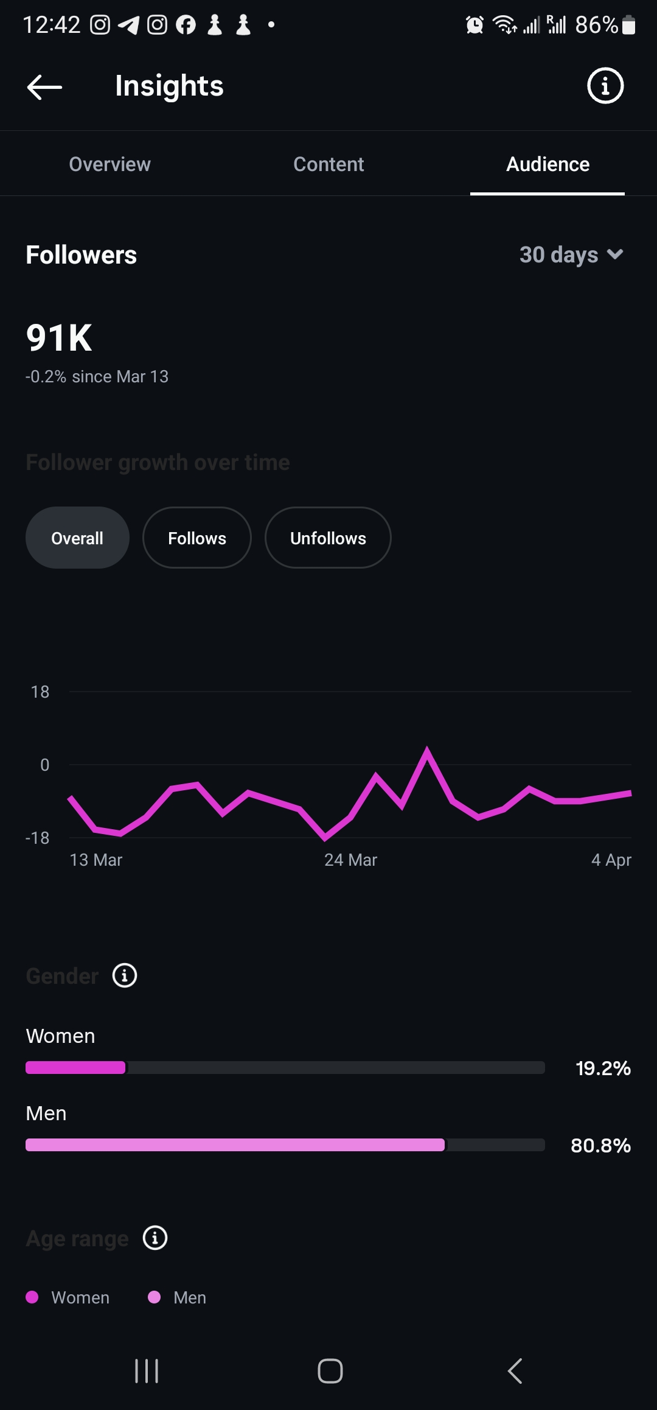Select the Unfollows growth filter
The image size is (657, 1410).
(x=328, y=538)
